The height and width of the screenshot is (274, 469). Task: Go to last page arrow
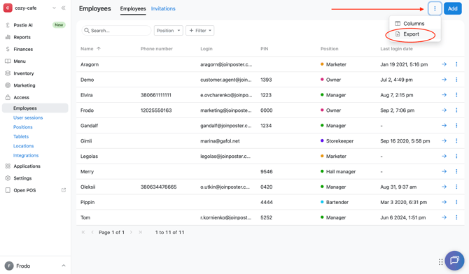tap(140, 232)
